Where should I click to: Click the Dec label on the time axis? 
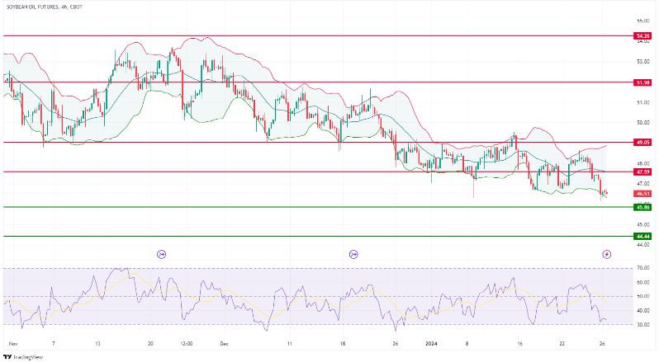pyautogui.click(x=224, y=341)
